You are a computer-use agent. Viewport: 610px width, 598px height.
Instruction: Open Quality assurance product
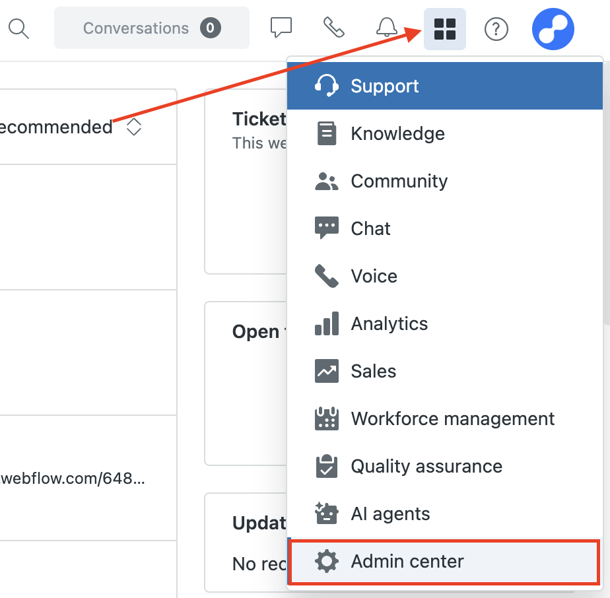click(x=445, y=466)
